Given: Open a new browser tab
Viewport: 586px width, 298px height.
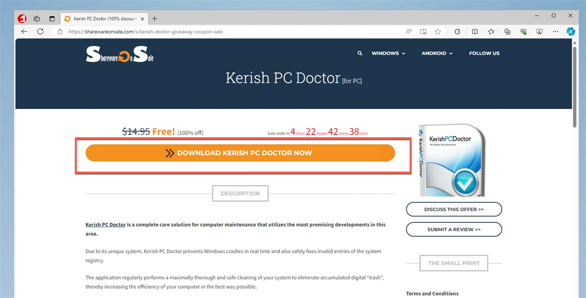Looking at the screenshot, I should (x=154, y=19).
